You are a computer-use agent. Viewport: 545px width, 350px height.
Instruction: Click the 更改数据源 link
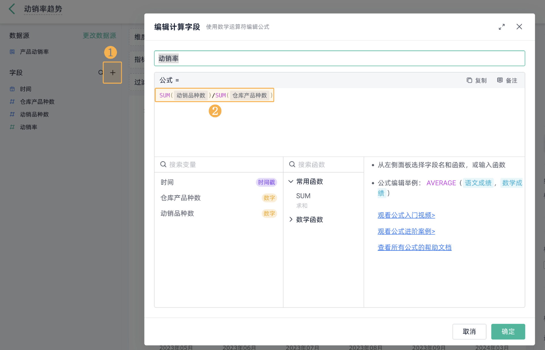[99, 35]
